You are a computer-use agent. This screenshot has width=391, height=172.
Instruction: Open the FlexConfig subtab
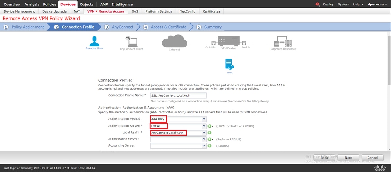pos(187,11)
